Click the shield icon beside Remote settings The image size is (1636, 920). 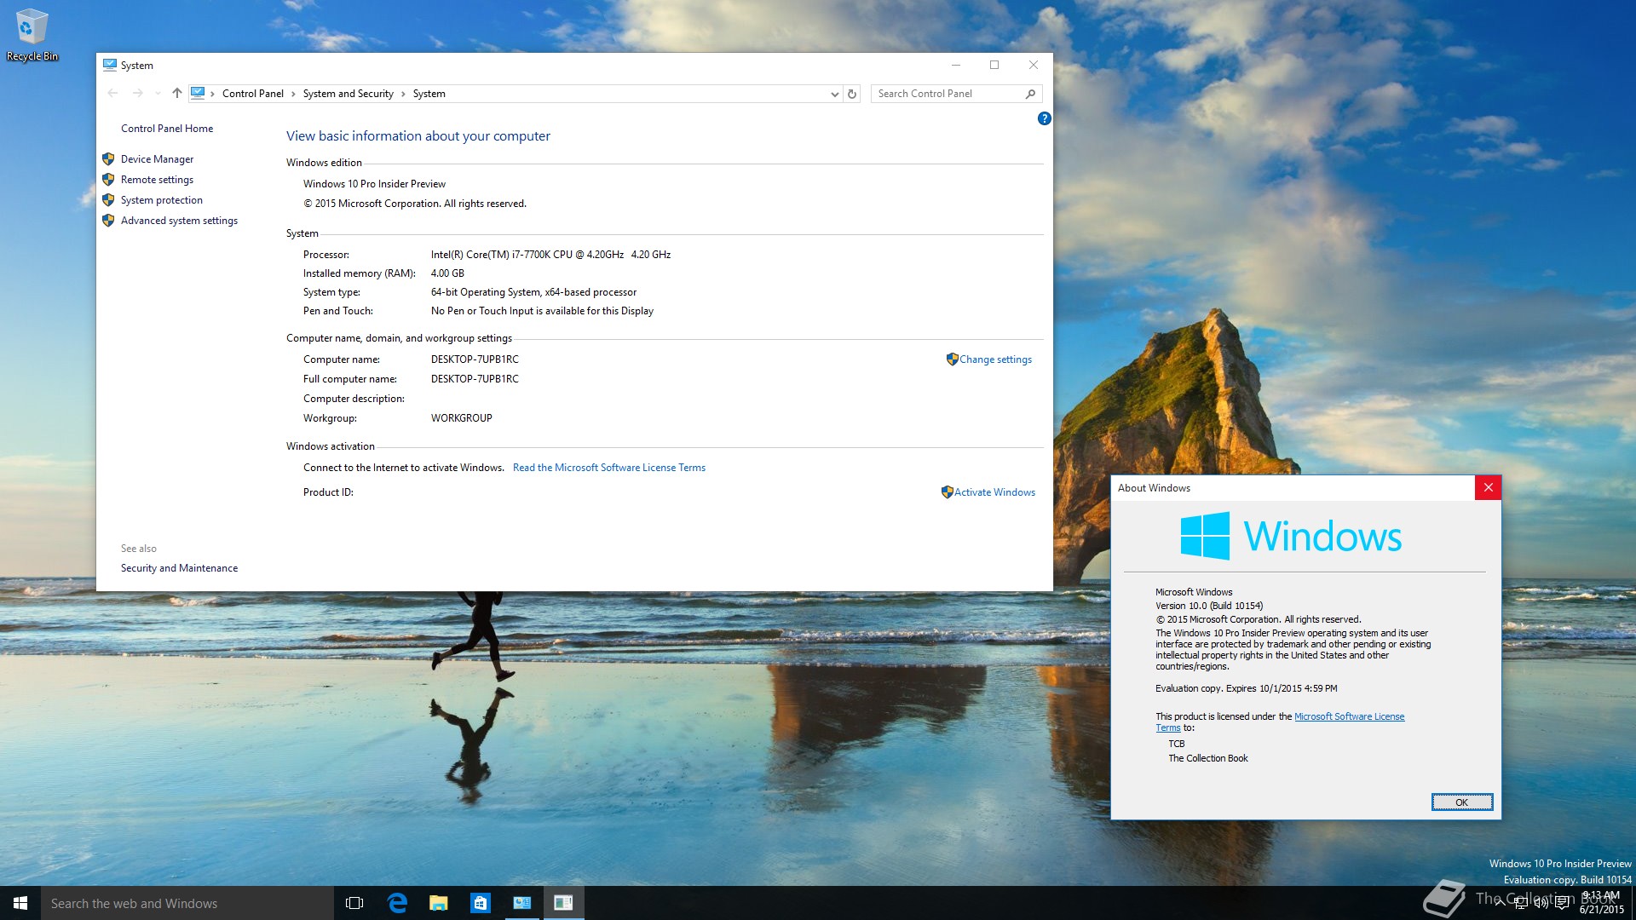[x=108, y=180]
